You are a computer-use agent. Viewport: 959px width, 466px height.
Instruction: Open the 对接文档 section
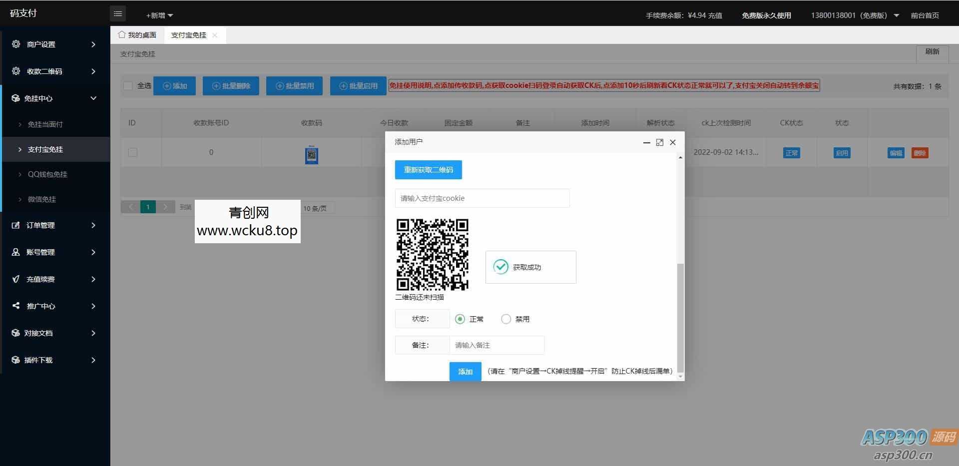[41, 333]
